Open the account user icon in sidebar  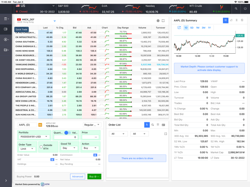pos(6,39)
